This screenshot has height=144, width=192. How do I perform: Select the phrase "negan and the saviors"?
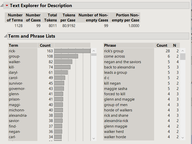(x=123, y=62)
